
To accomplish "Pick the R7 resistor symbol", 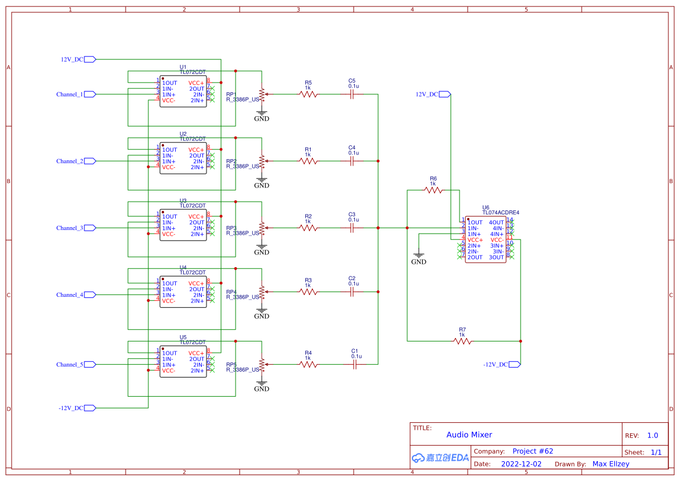I will pyautogui.click(x=462, y=342).
